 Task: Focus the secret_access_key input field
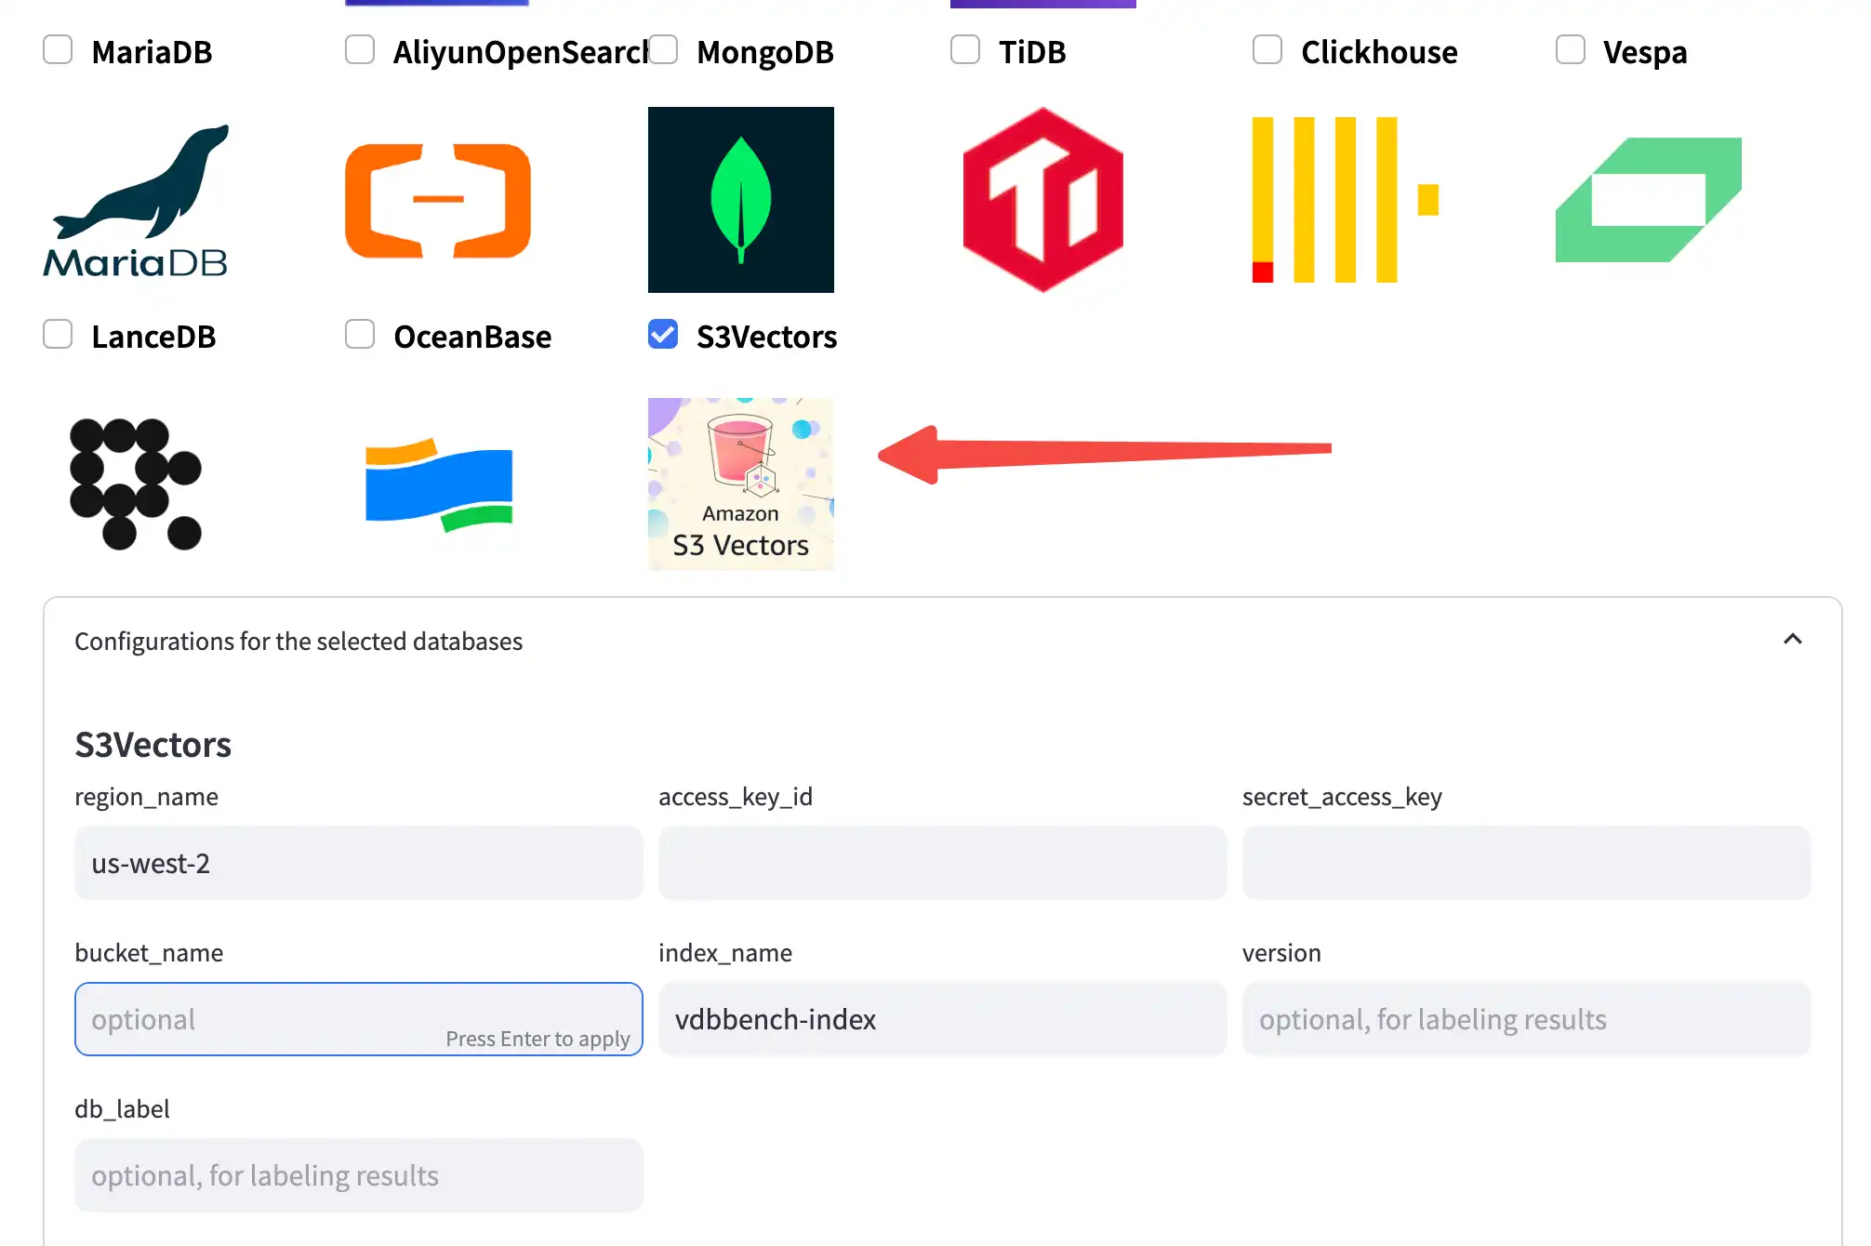pos(1527,863)
